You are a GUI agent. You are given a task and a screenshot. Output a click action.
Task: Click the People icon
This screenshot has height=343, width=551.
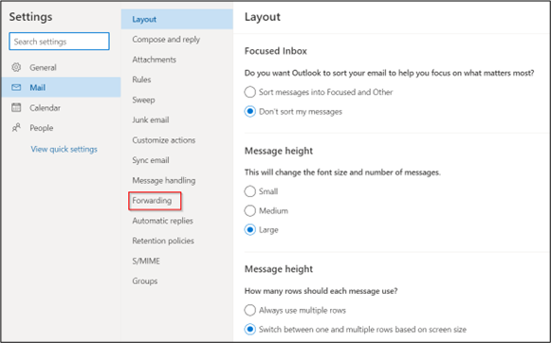(16, 127)
